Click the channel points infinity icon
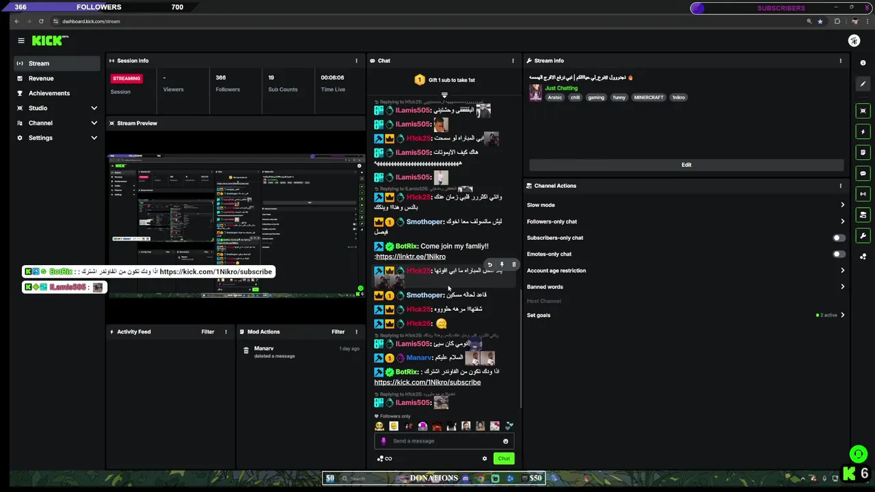 point(384,459)
